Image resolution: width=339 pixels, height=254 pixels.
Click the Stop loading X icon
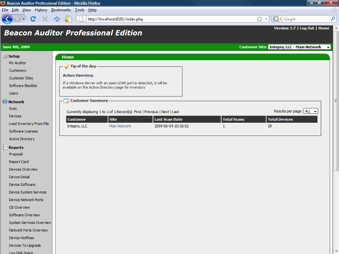pyautogui.click(x=45, y=19)
